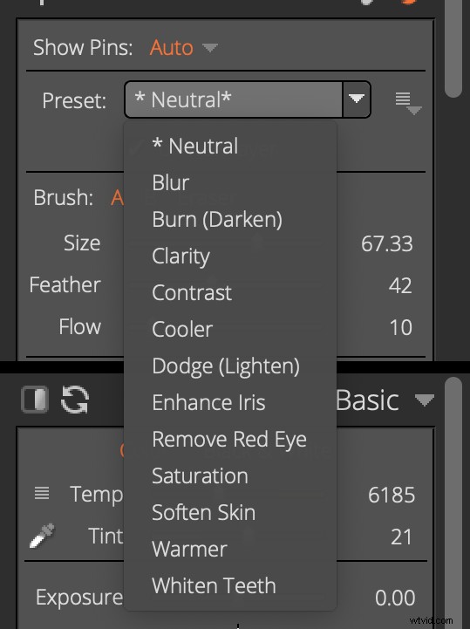Viewport: 470px width, 629px height.
Task: Click the reset circular arrows icon
Action: point(75,400)
